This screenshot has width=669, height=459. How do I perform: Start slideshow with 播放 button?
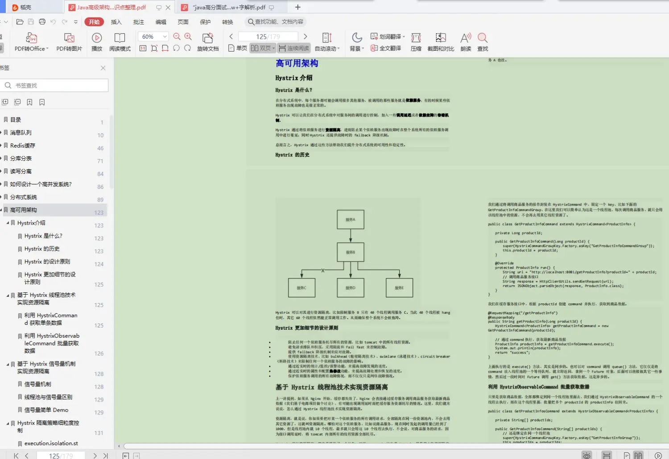tap(97, 42)
